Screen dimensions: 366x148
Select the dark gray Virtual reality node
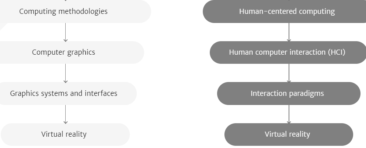289,135
